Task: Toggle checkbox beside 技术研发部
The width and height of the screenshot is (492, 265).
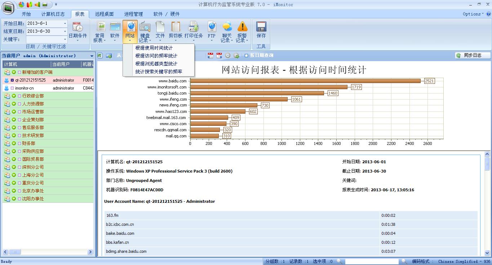Action: [19, 136]
